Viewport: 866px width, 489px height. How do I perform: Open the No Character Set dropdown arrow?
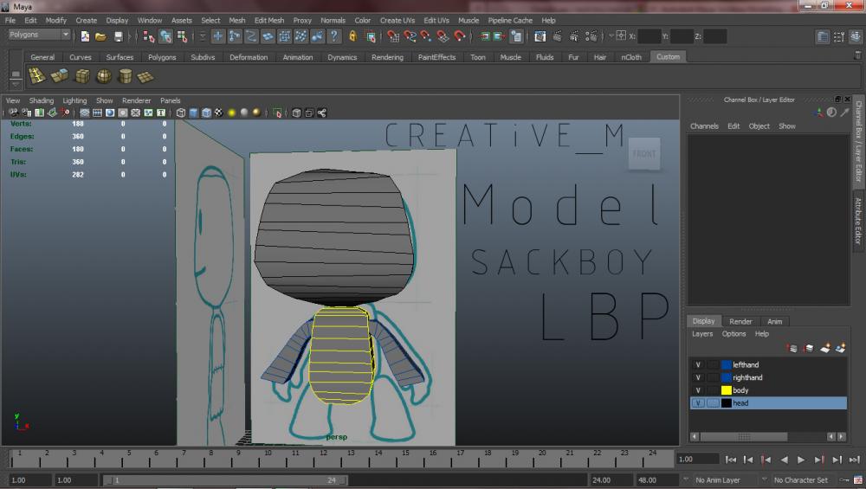765,479
